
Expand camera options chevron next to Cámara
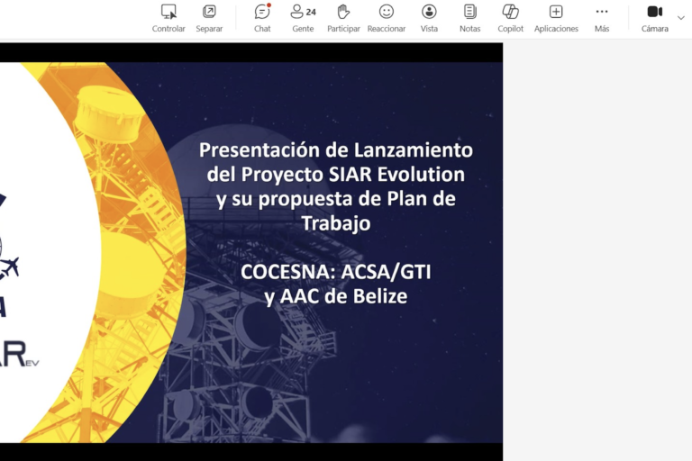681,17
